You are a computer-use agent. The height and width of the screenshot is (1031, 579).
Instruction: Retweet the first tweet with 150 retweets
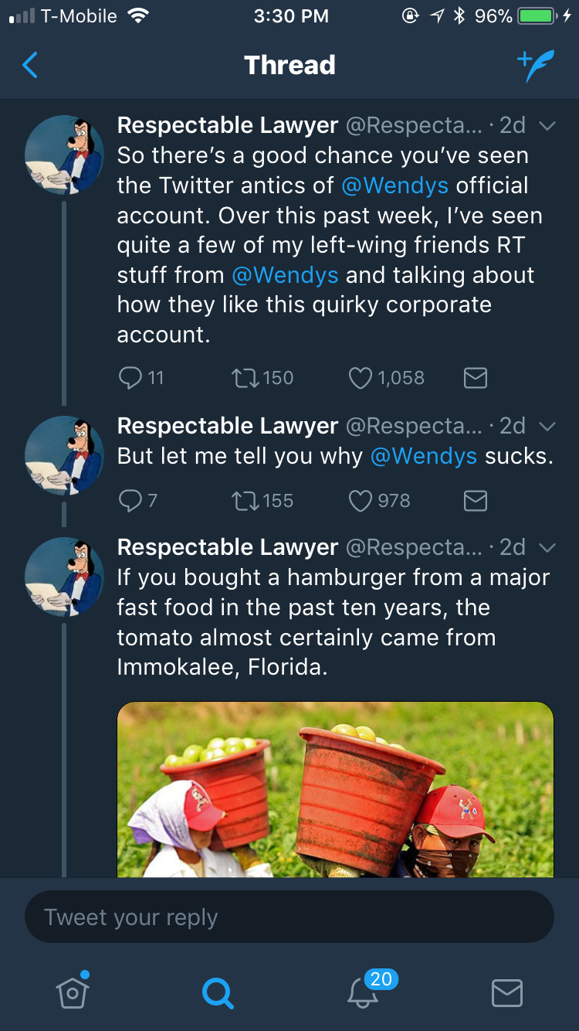(x=245, y=377)
